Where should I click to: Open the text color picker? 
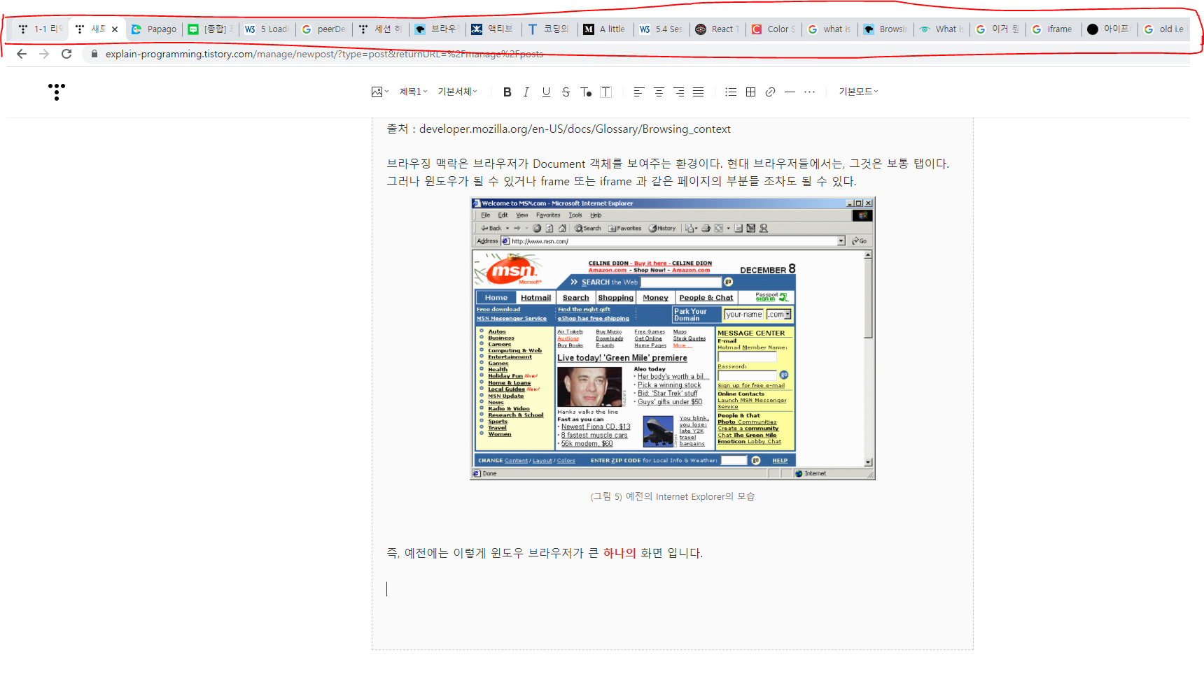pyautogui.click(x=586, y=92)
